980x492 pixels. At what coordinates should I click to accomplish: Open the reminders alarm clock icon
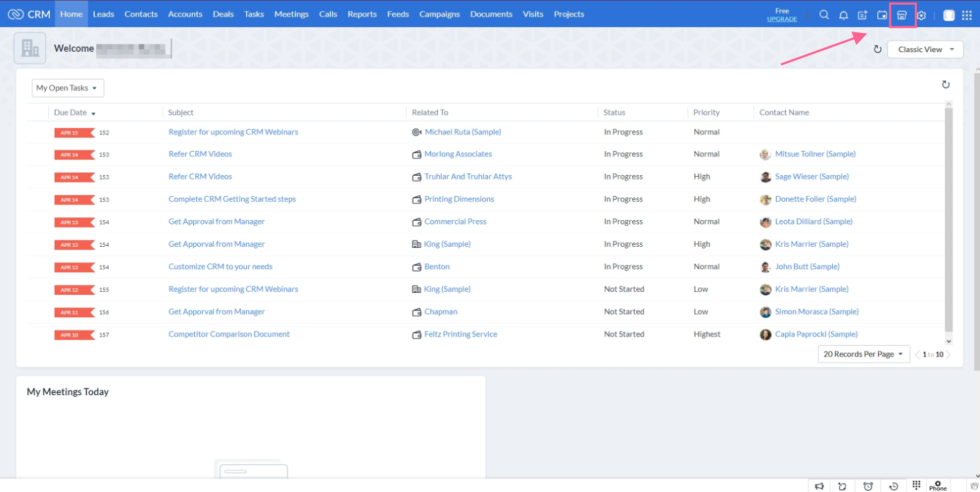pyautogui.click(x=868, y=486)
